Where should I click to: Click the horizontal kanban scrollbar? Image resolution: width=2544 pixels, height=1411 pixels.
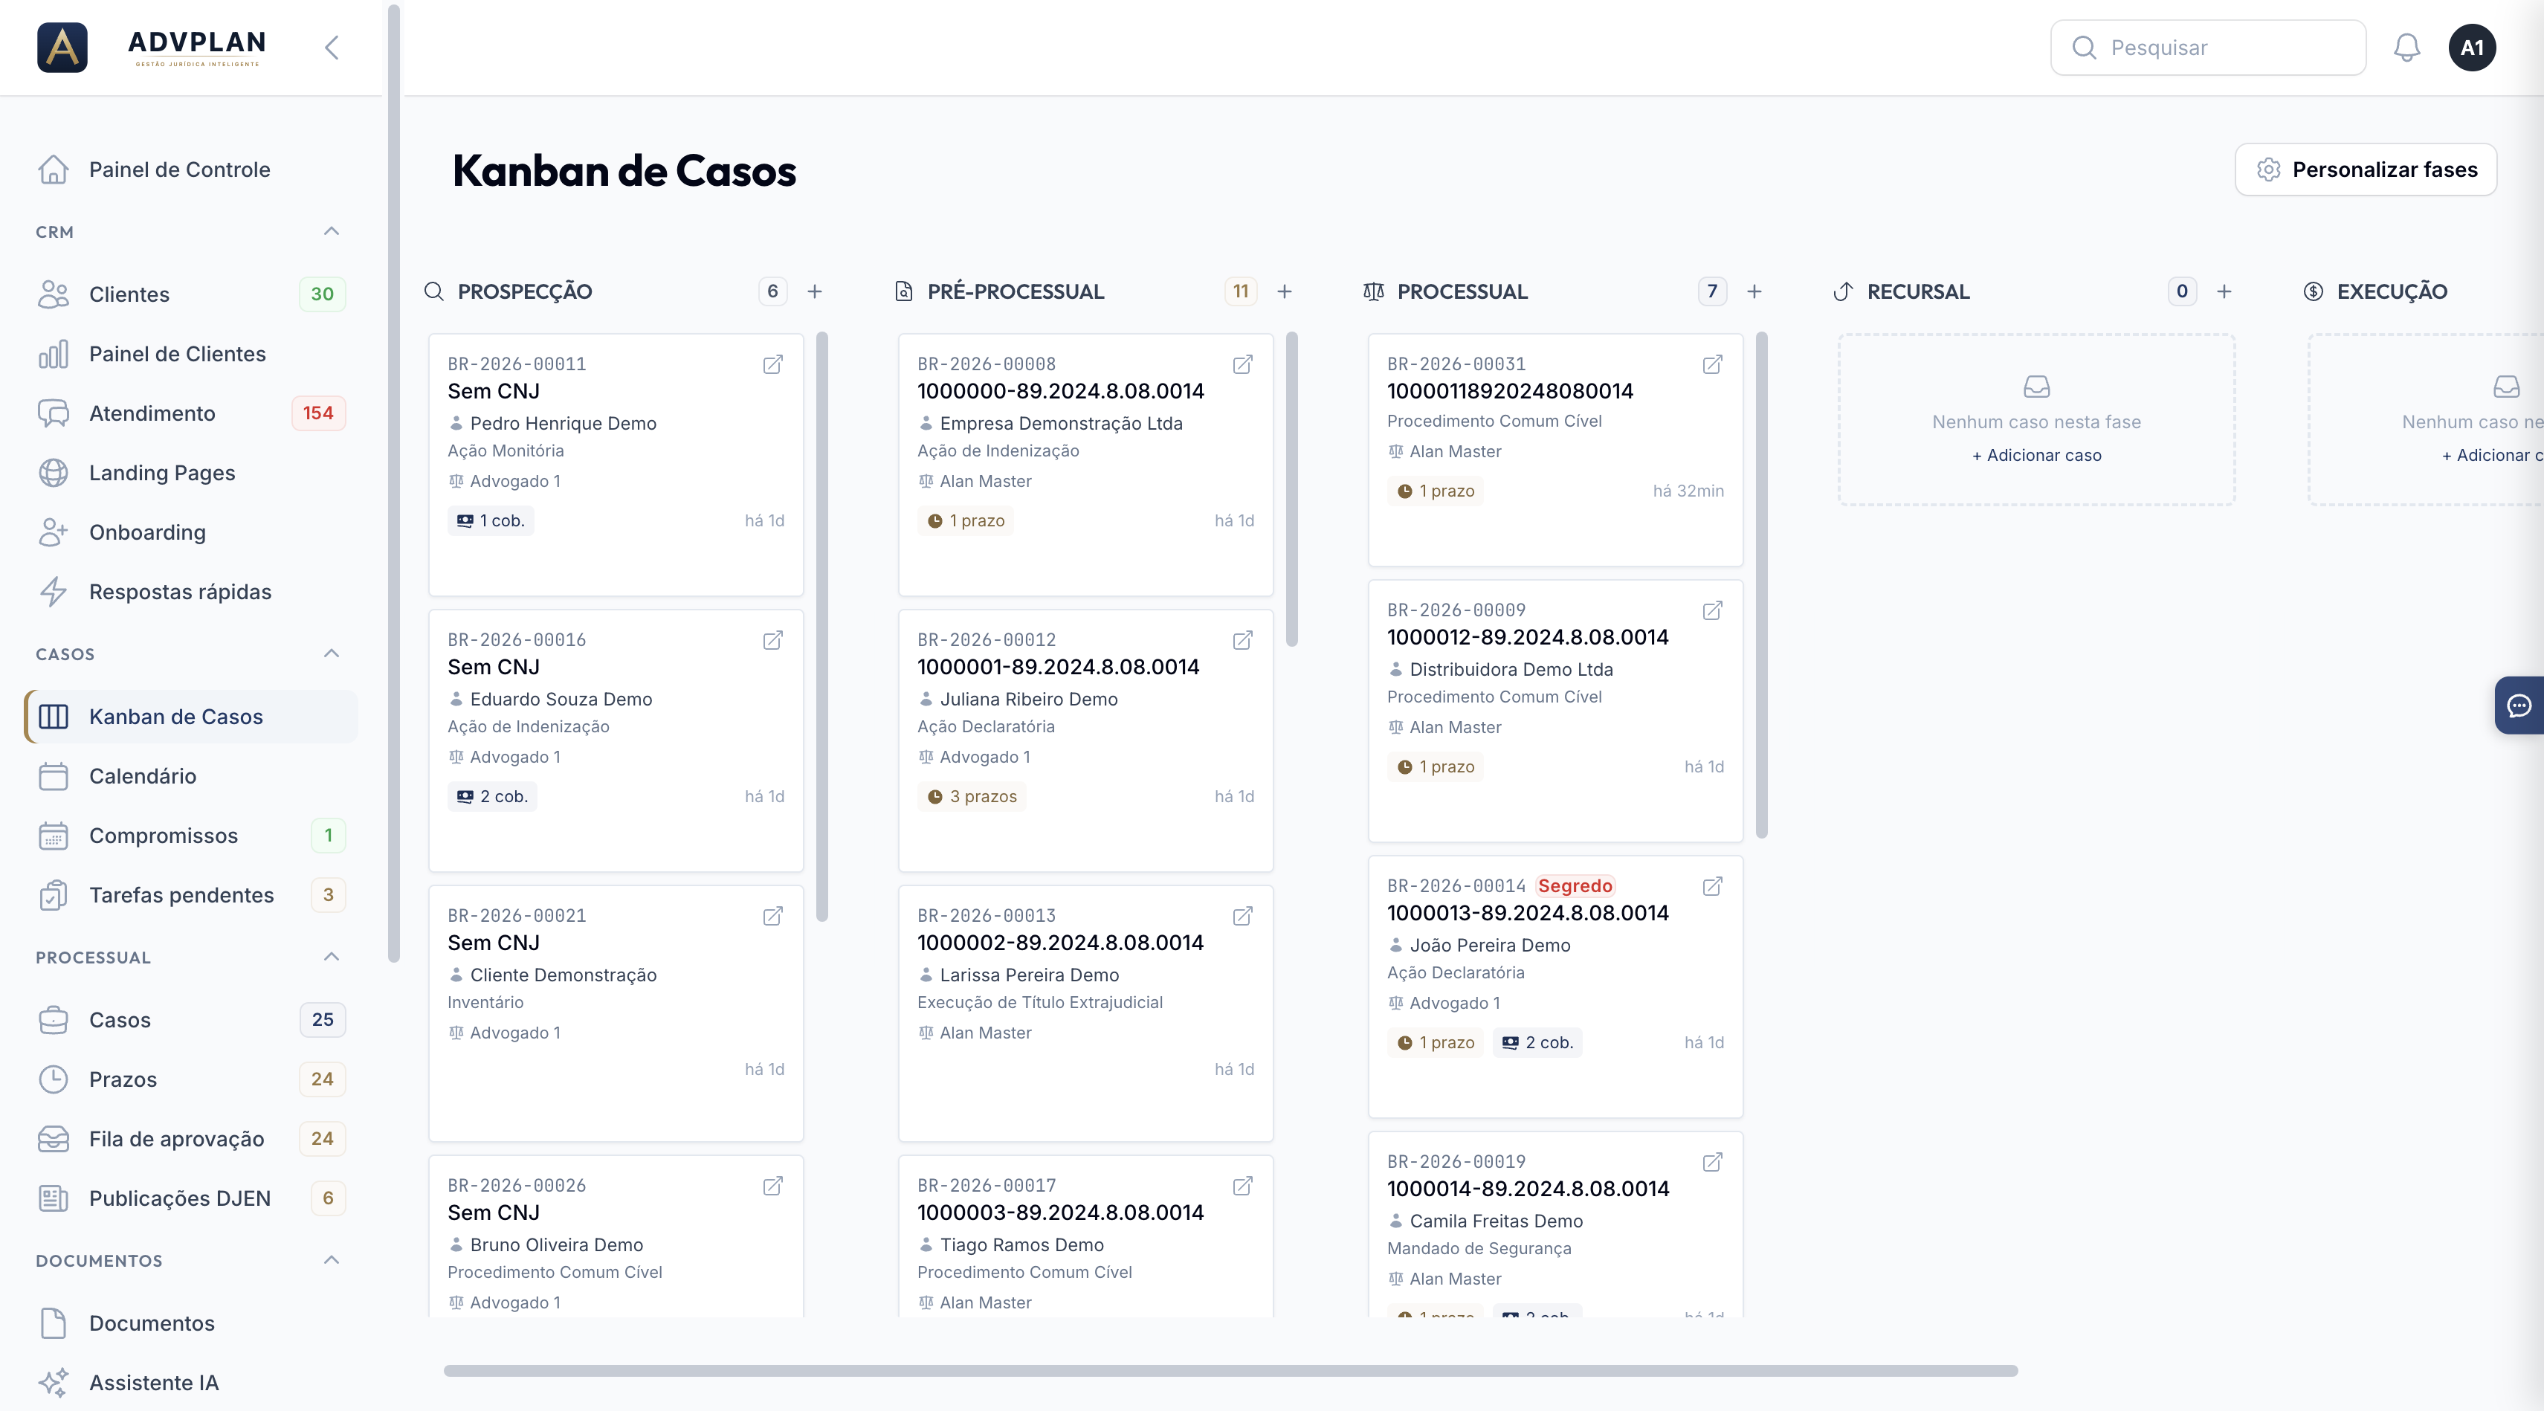click(1230, 1371)
